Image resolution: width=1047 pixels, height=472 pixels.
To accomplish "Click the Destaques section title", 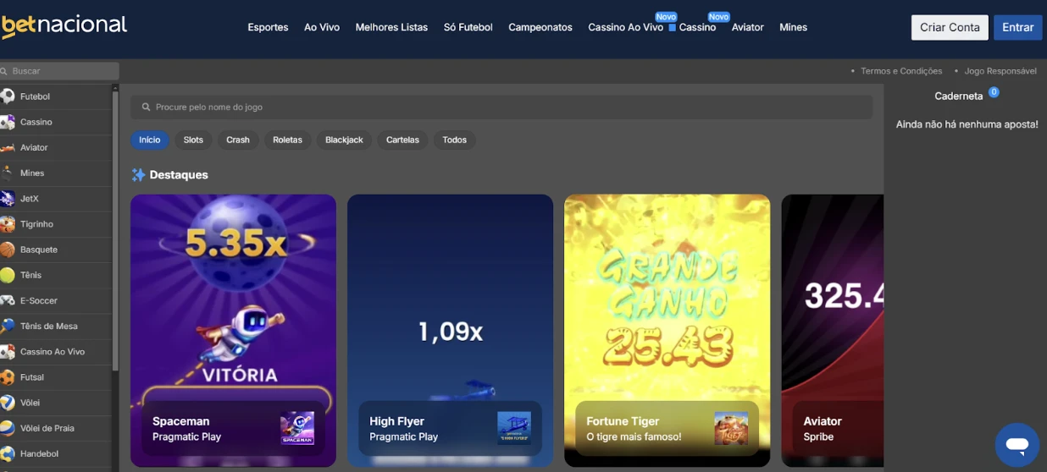I will pyautogui.click(x=179, y=175).
